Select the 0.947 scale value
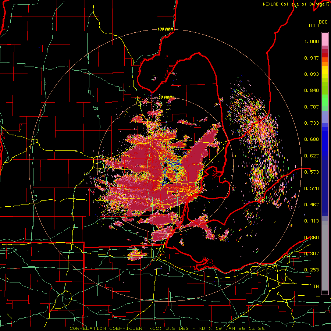Image resolution: width=331 pixels, height=331 pixels. coord(312,58)
